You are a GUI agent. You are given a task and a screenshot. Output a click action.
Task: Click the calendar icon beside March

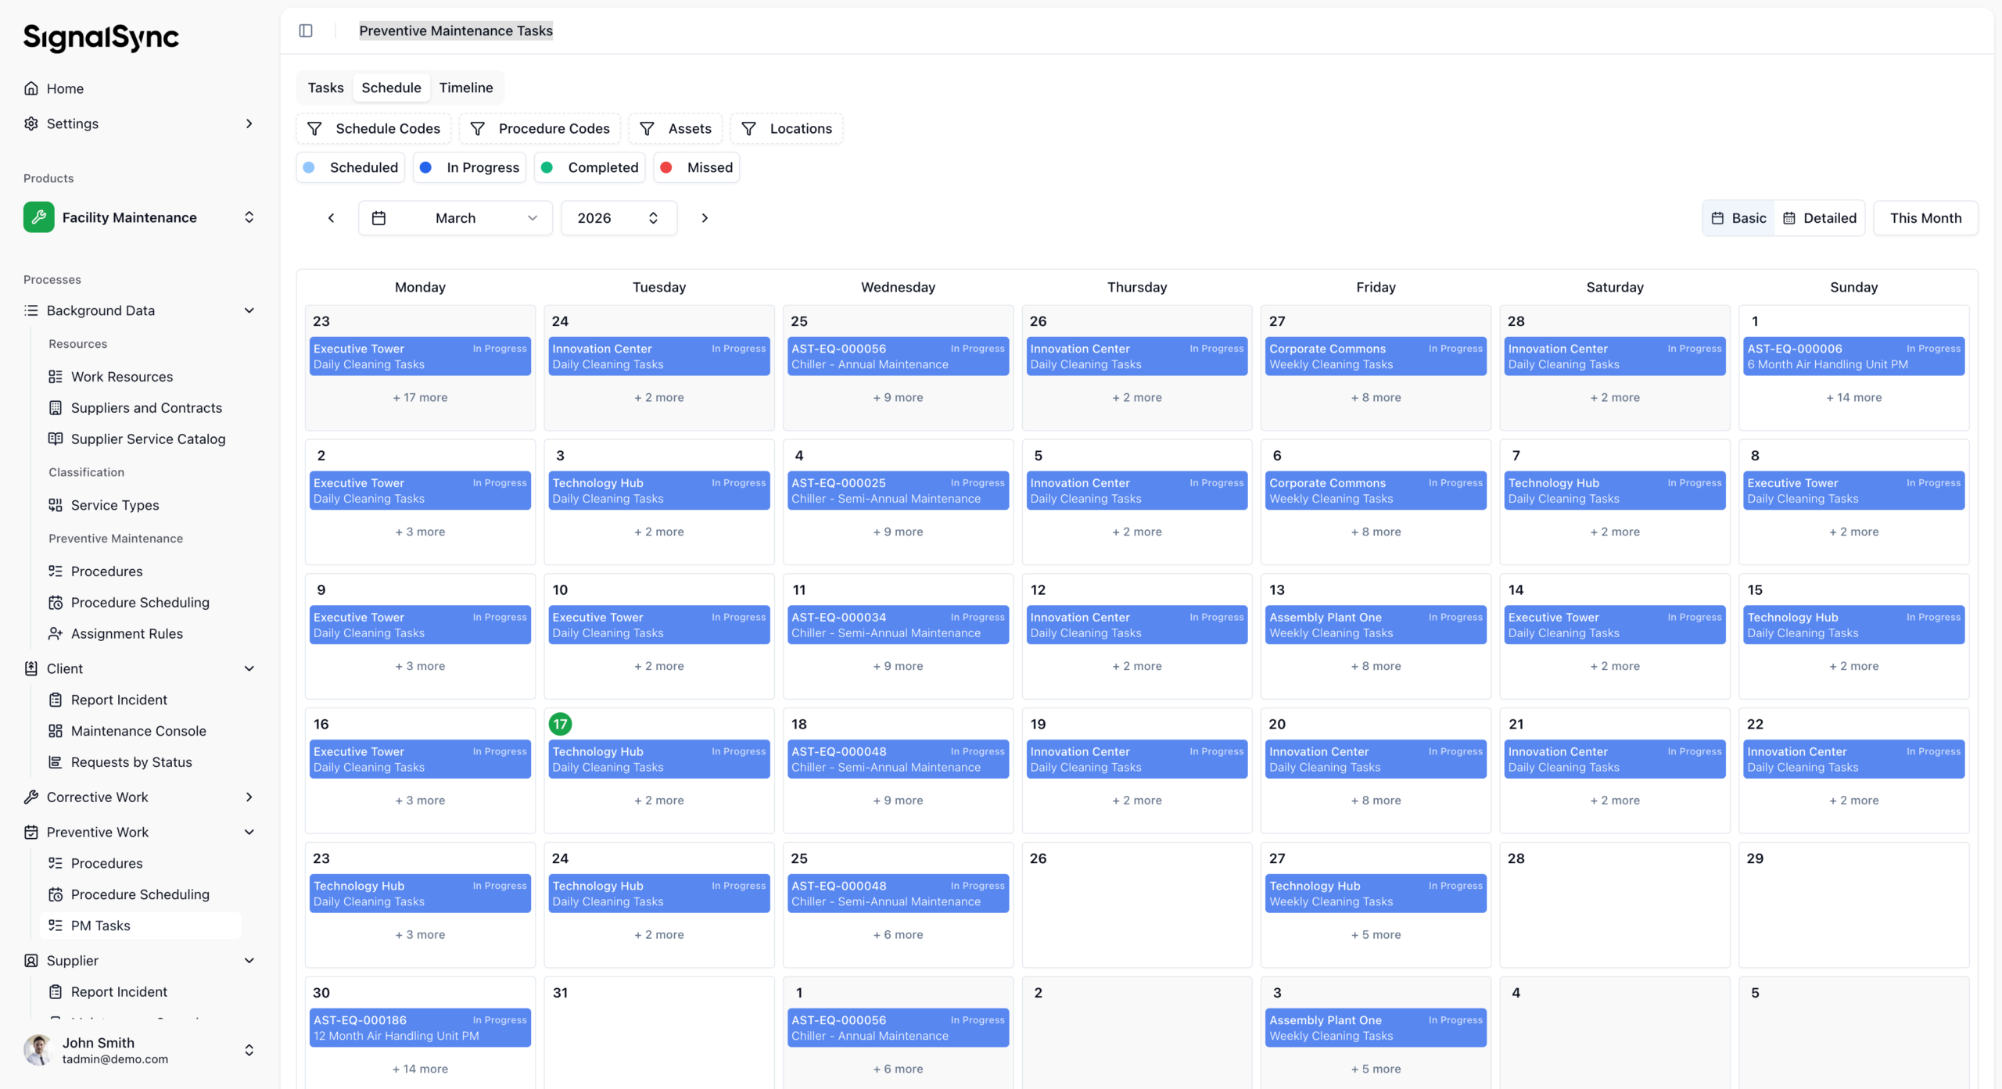379,218
